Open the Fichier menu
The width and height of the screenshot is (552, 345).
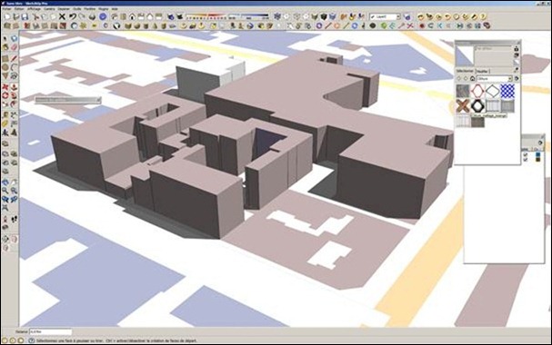pyautogui.click(x=6, y=8)
